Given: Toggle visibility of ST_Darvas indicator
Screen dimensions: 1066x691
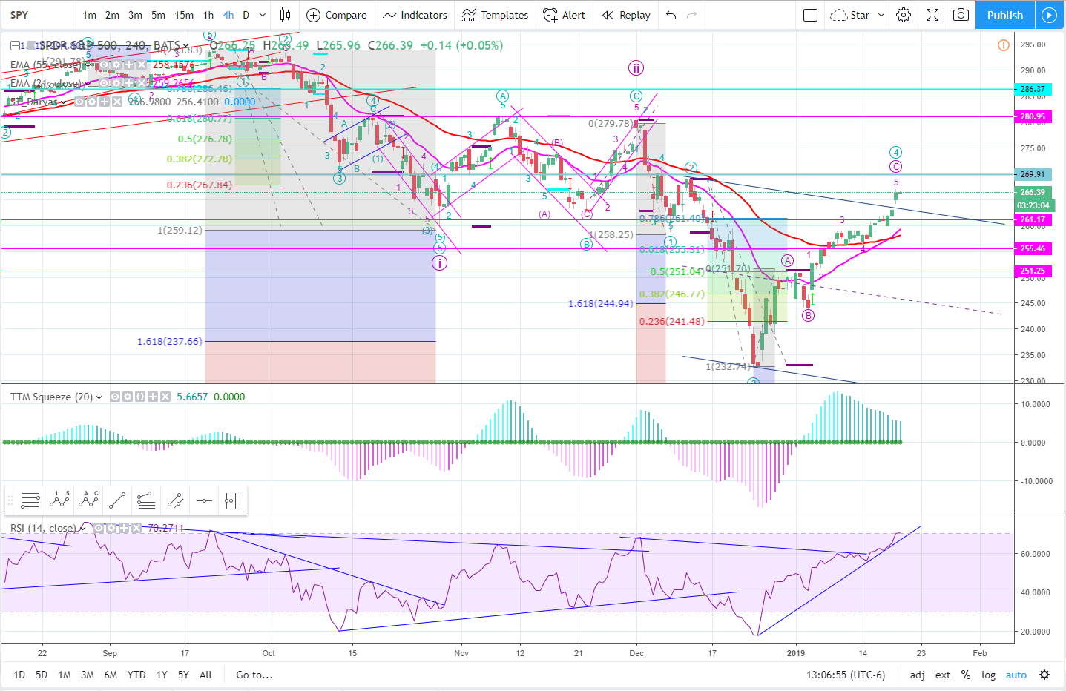Looking at the screenshot, I should 79,102.
